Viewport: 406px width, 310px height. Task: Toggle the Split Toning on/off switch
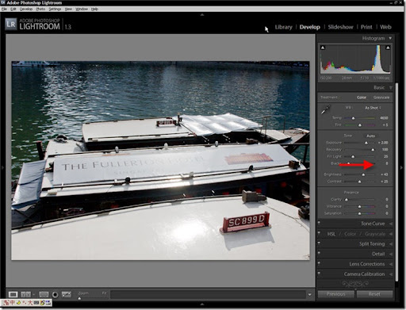click(319, 243)
